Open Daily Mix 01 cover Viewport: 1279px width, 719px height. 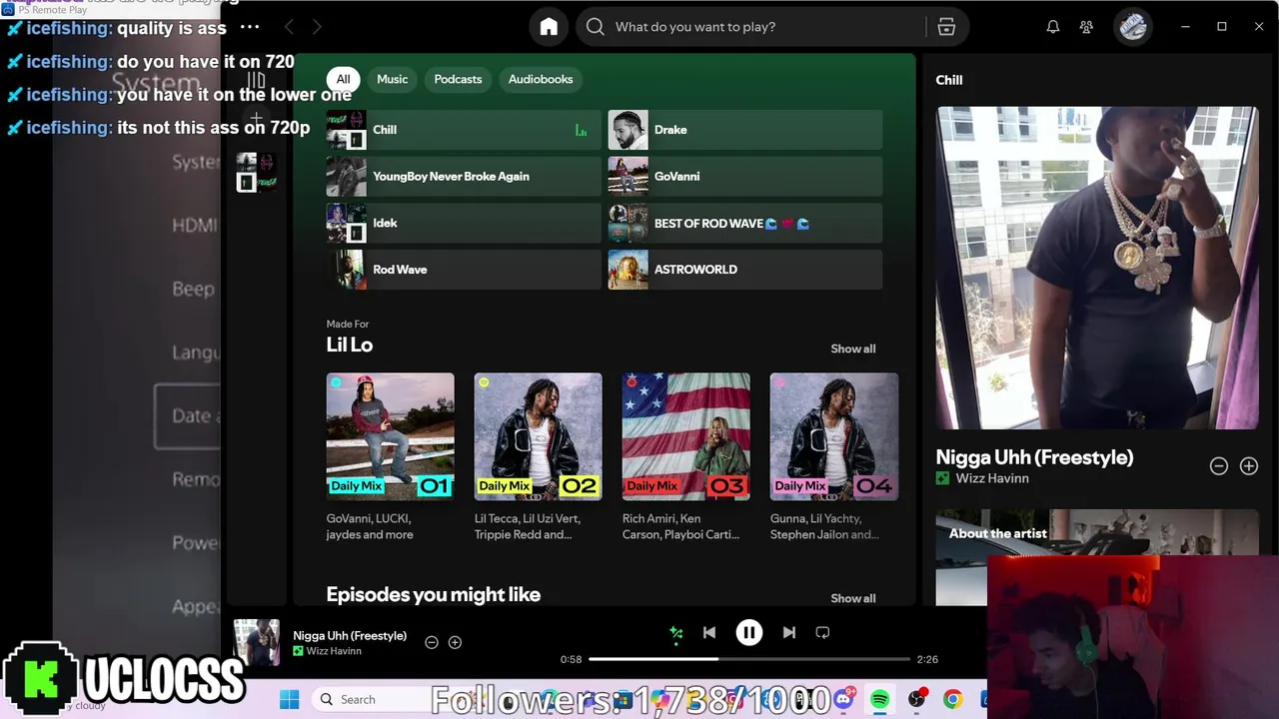tap(390, 436)
